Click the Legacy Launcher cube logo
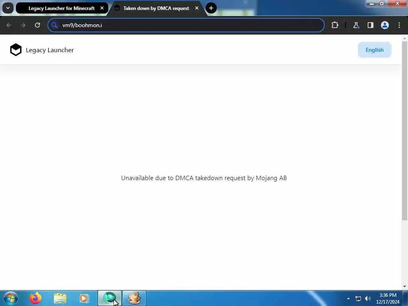The image size is (408, 306). pos(16,50)
